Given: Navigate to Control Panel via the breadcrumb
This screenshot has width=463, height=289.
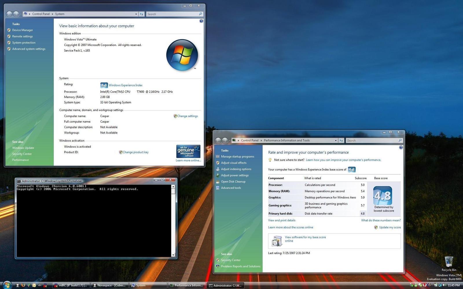Looking at the screenshot, I should coord(41,14).
